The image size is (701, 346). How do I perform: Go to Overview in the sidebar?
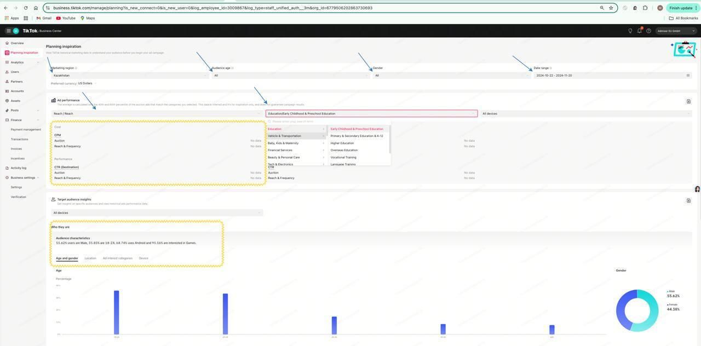(17, 43)
